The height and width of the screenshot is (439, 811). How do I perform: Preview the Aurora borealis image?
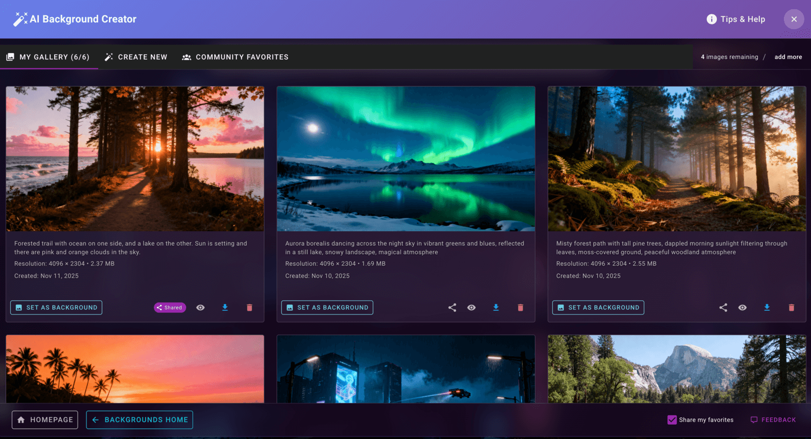(471, 307)
